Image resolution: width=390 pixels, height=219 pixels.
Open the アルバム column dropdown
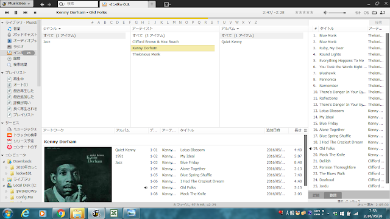[238, 29]
